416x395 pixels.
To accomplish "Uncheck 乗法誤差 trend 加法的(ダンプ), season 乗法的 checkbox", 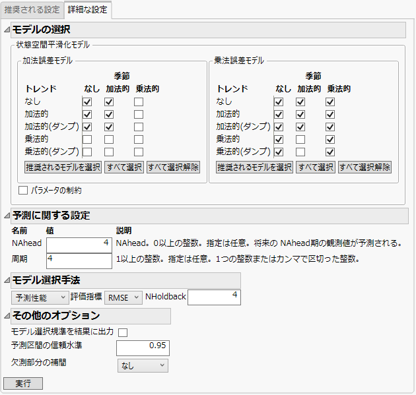I will click(x=330, y=127).
